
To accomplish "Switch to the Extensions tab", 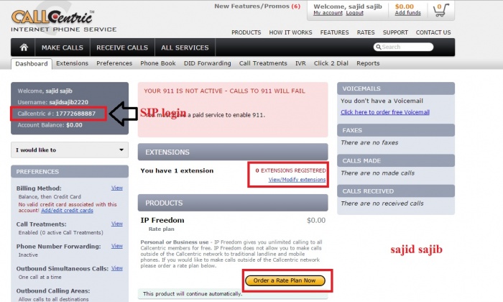I will (72, 63).
